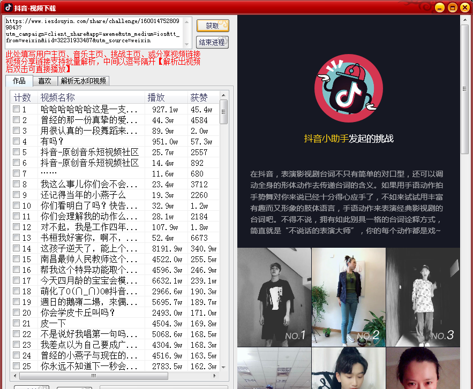This screenshot has width=473, height=389.
Task: Tick the checkbox for row 7
Action: pos(16,173)
